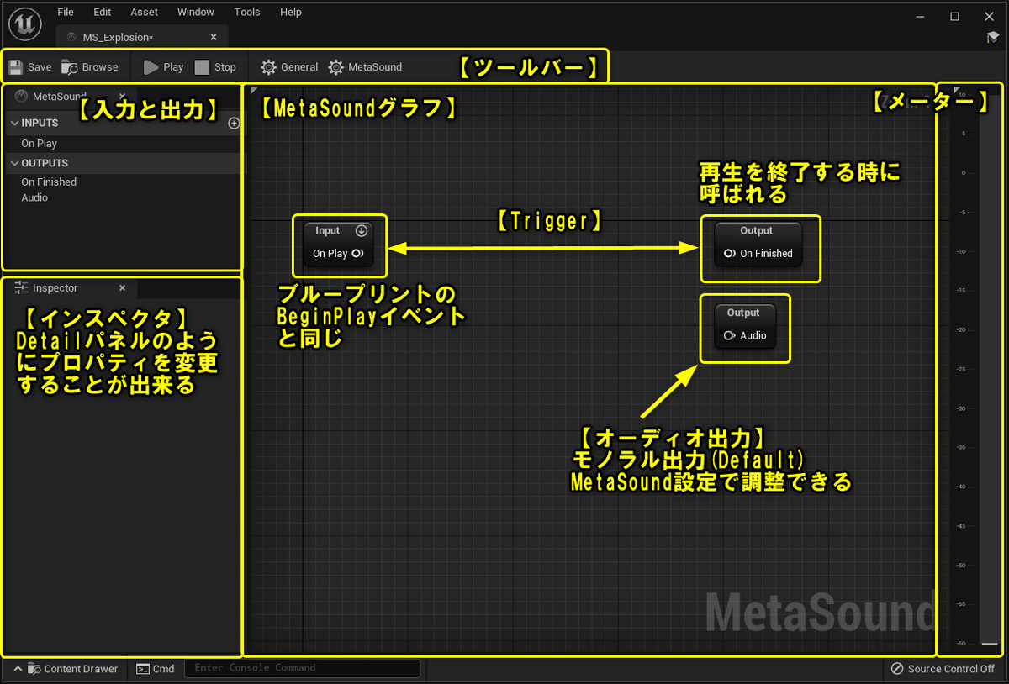
Task: Click the On Finished trigger input pin
Action: pos(729,253)
